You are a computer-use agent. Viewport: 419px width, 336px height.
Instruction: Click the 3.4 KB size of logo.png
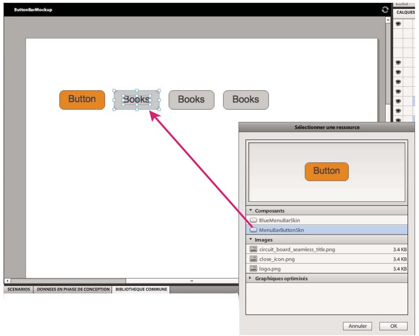(400, 268)
